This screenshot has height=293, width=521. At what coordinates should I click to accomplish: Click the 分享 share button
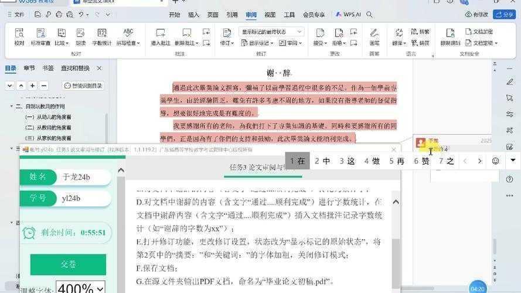505,15
